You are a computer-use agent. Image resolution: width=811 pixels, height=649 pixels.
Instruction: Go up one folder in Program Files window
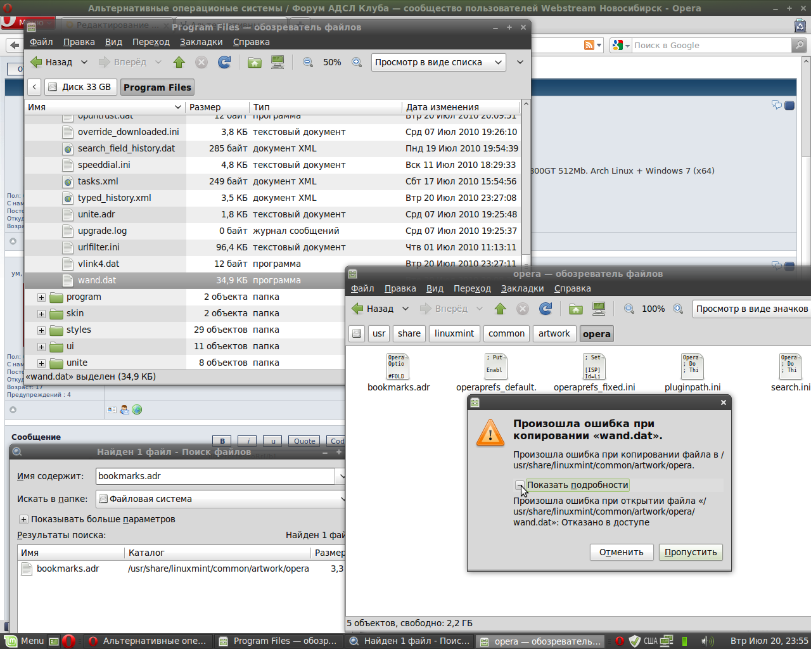tap(179, 62)
